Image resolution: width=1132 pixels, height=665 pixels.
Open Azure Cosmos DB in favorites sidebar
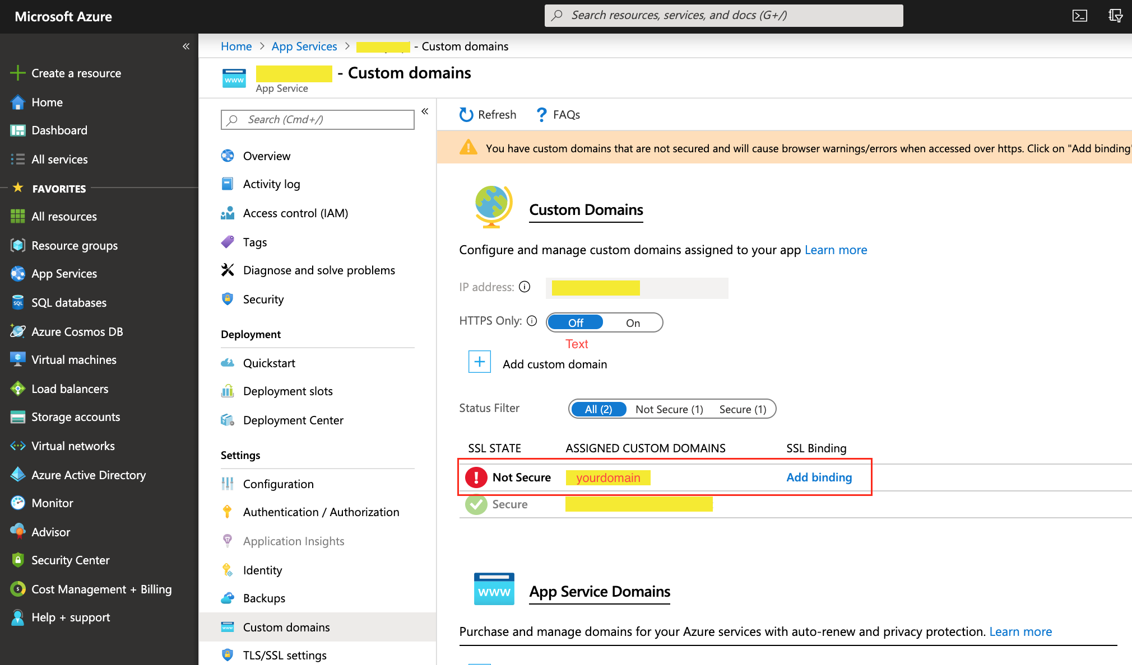click(x=77, y=332)
